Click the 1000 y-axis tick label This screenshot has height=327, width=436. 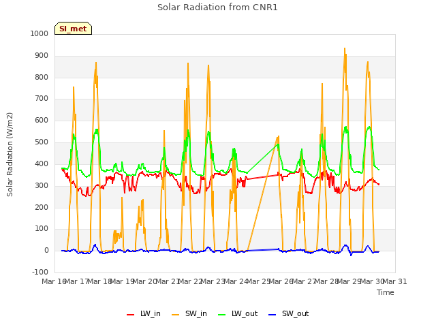[x=40, y=33]
